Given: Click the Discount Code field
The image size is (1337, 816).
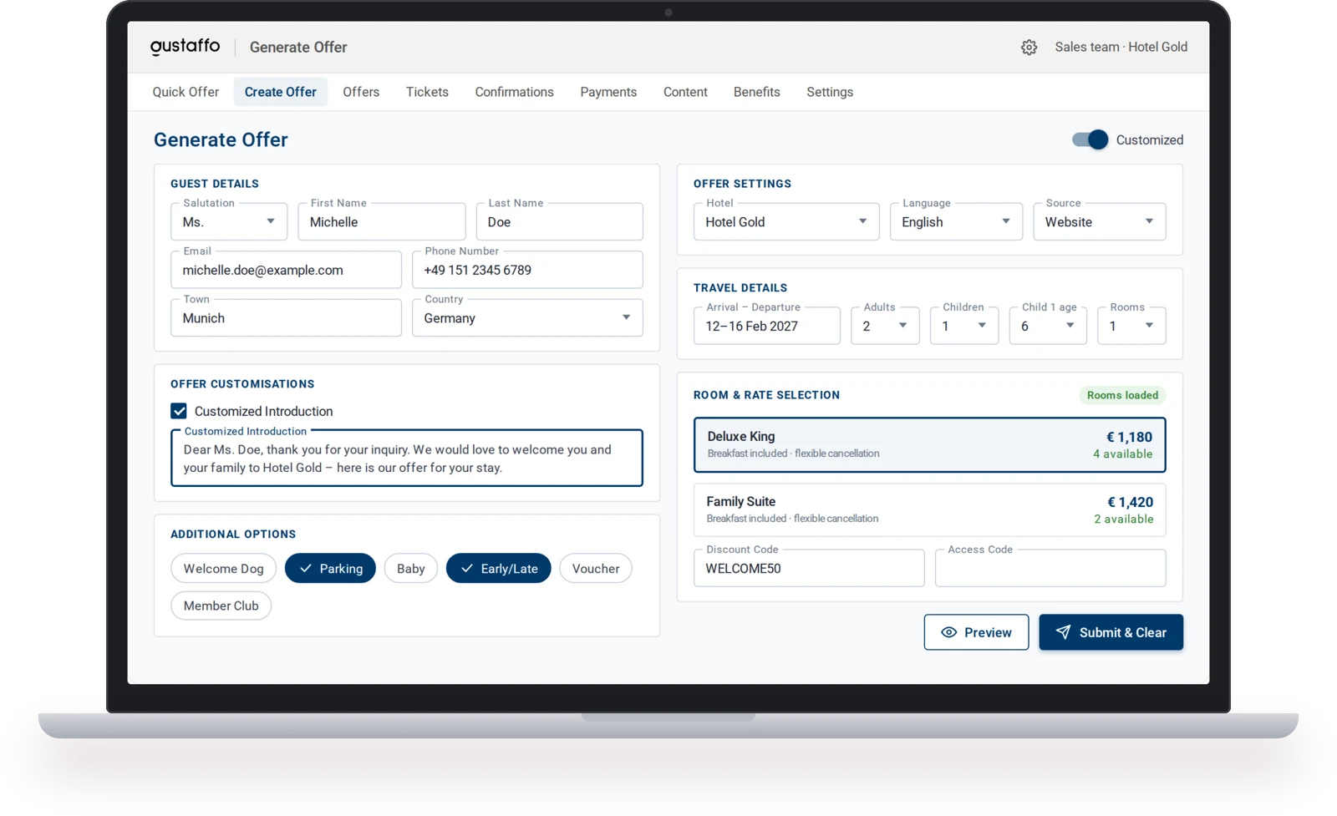Looking at the screenshot, I should pyautogui.click(x=809, y=569).
